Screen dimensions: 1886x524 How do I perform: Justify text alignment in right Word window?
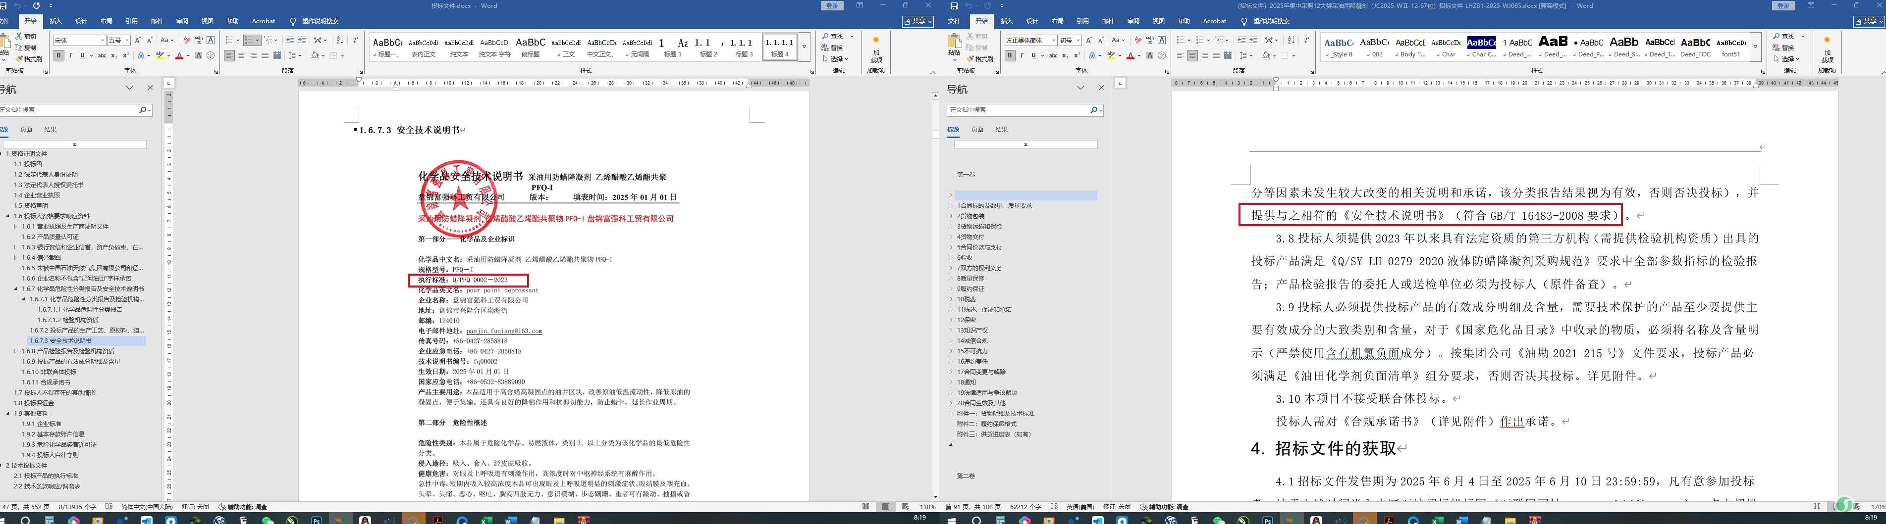pos(1216,55)
